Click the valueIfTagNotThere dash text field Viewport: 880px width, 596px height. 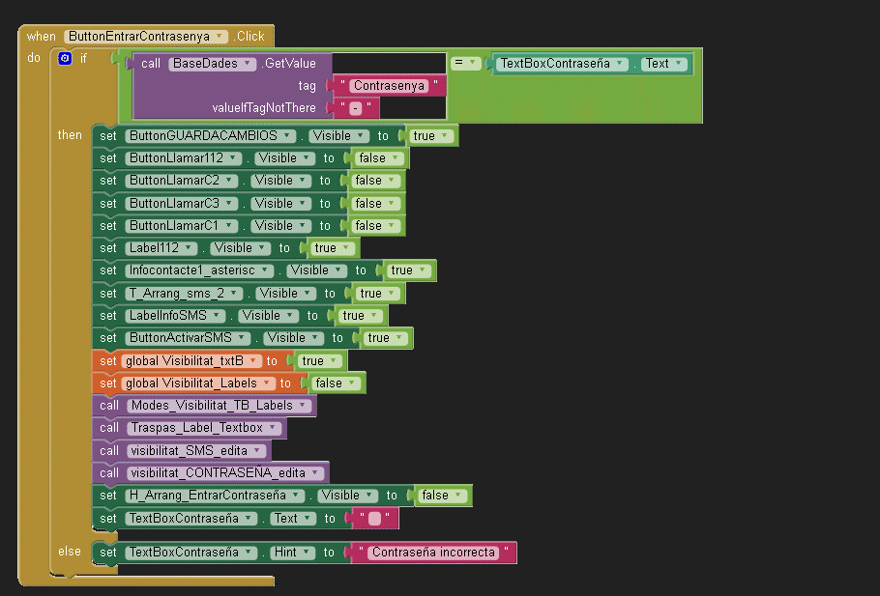(x=355, y=108)
